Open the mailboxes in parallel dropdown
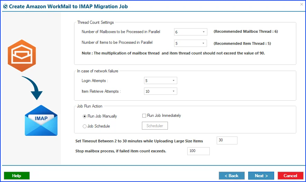The image size is (306, 182). pyautogui.click(x=190, y=32)
